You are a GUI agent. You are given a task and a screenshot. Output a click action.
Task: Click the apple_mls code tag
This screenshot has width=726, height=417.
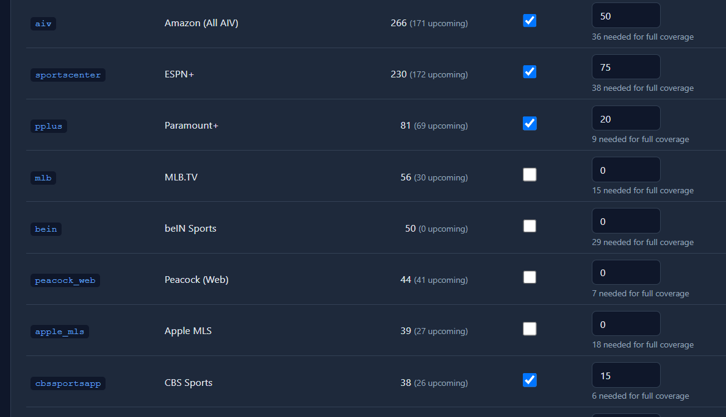click(60, 332)
